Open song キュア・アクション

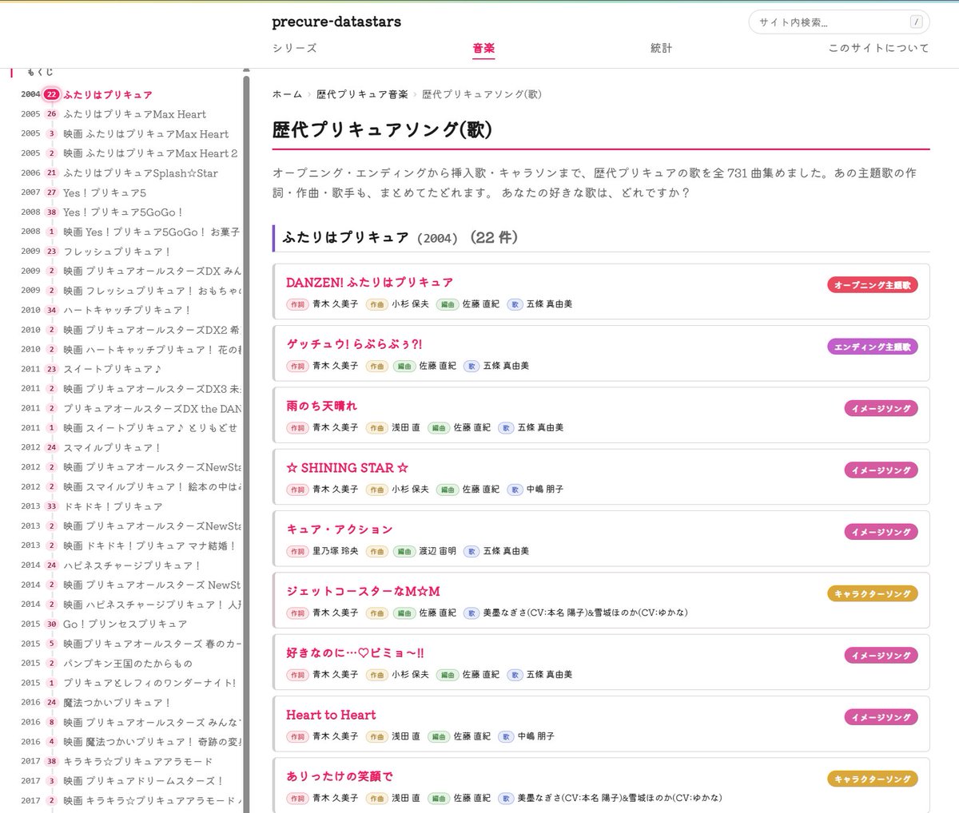(340, 529)
